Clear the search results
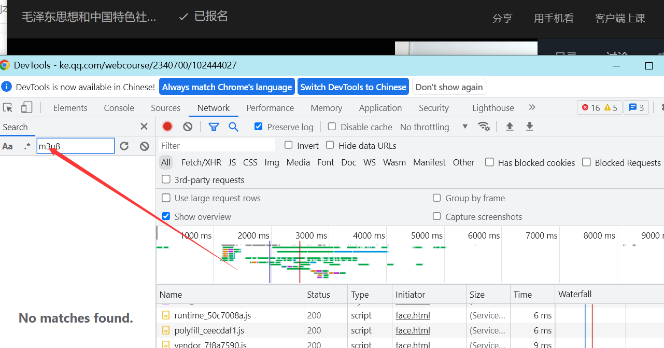 click(x=145, y=146)
